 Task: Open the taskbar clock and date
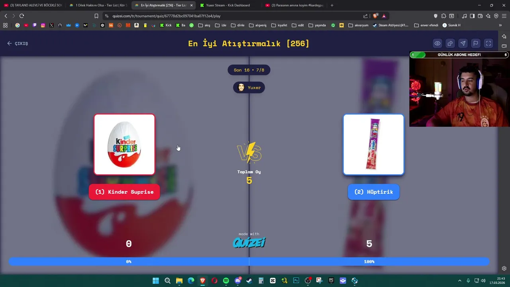[x=497, y=281]
